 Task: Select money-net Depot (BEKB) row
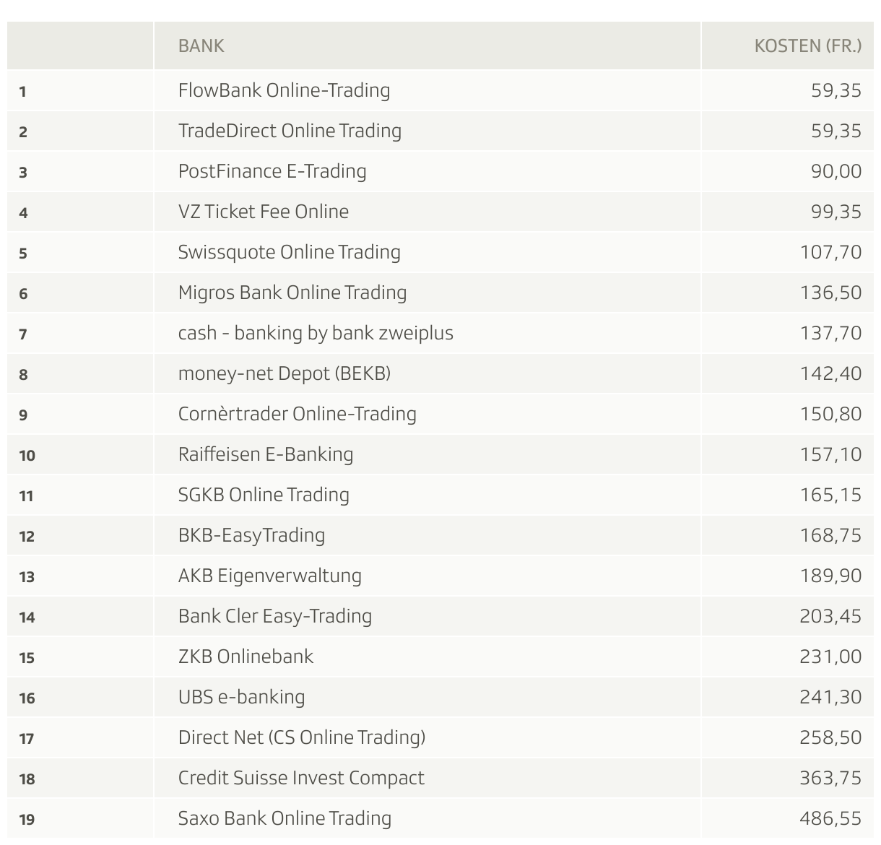285,373
